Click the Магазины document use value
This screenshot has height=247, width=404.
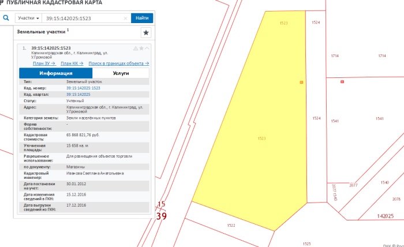pos(76,167)
